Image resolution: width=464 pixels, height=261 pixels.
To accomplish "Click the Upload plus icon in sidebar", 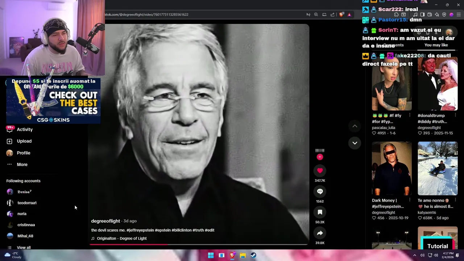I will point(9,141).
